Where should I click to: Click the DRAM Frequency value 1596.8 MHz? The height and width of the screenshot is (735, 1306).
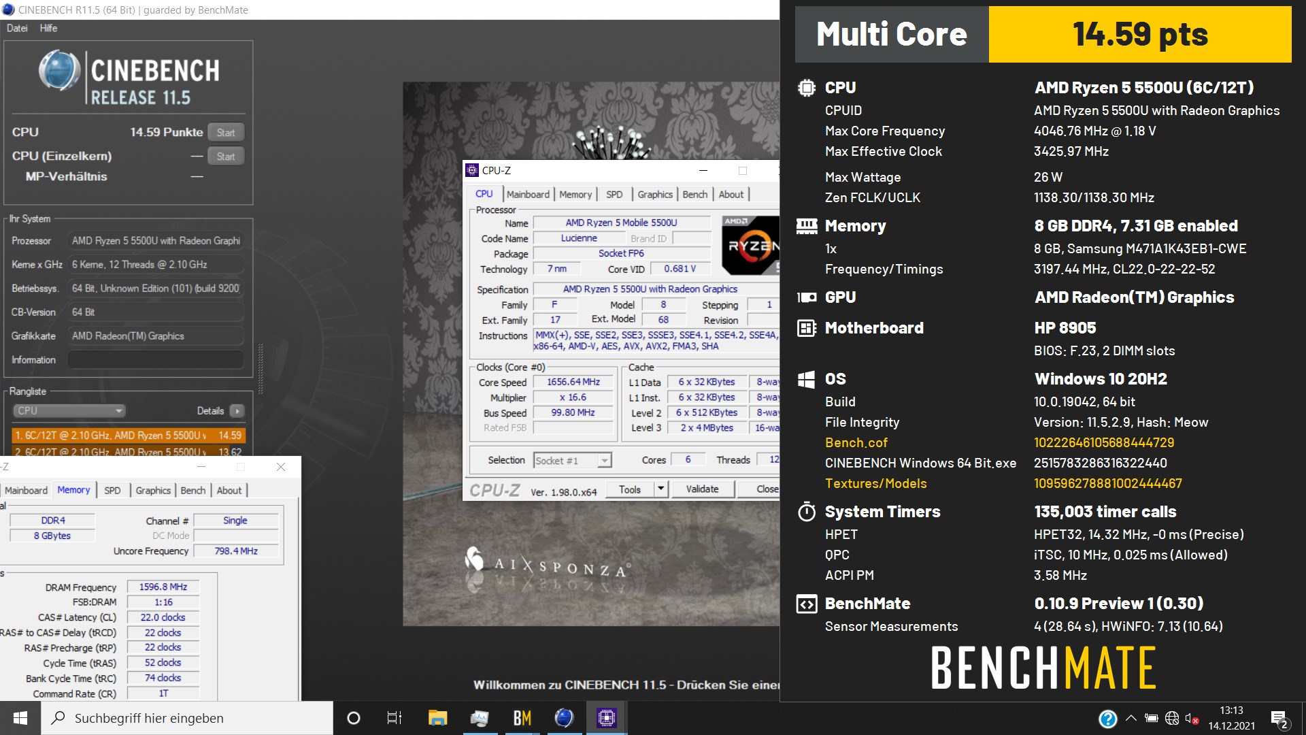[x=163, y=587]
